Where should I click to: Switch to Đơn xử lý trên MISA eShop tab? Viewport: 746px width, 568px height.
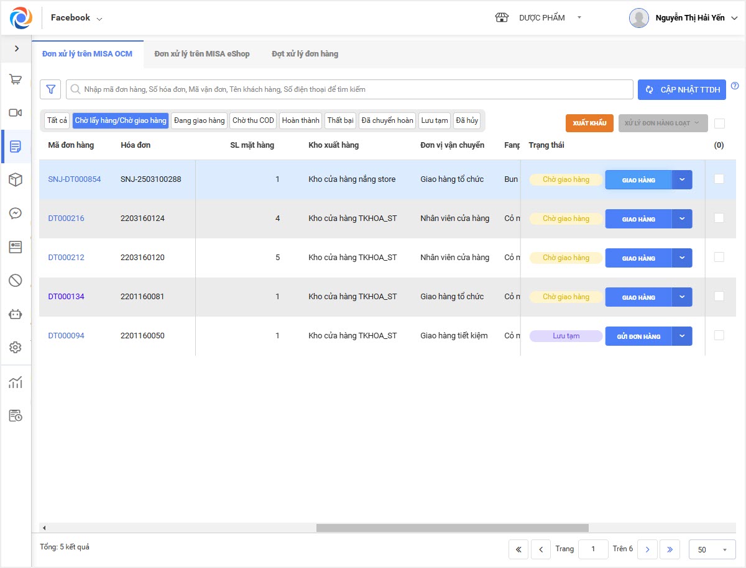point(202,54)
